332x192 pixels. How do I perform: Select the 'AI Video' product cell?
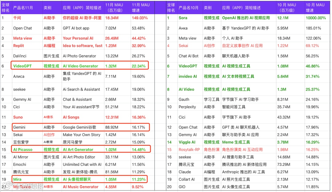point(186,90)
